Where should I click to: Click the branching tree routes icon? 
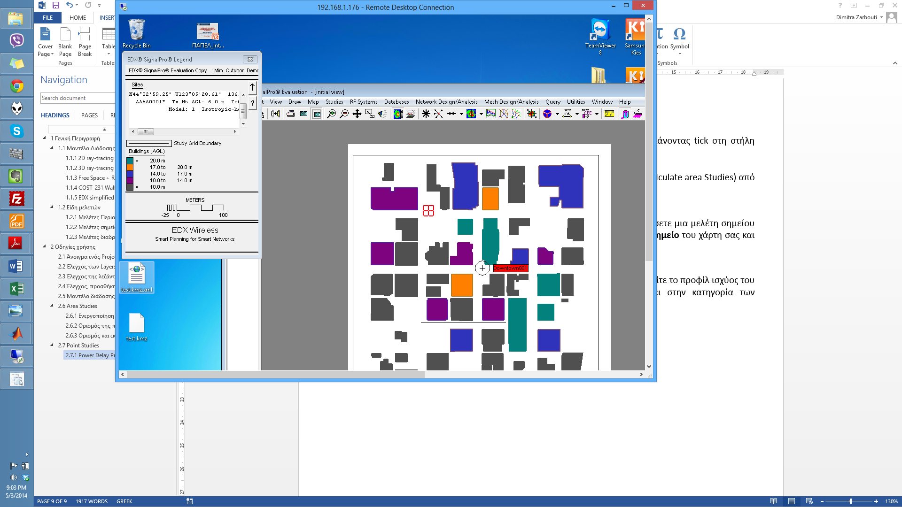tap(516, 114)
